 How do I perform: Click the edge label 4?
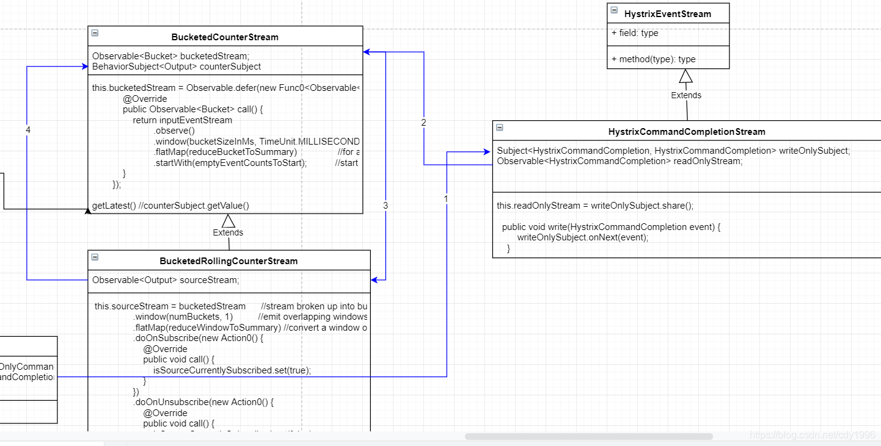[x=28, y=130]
